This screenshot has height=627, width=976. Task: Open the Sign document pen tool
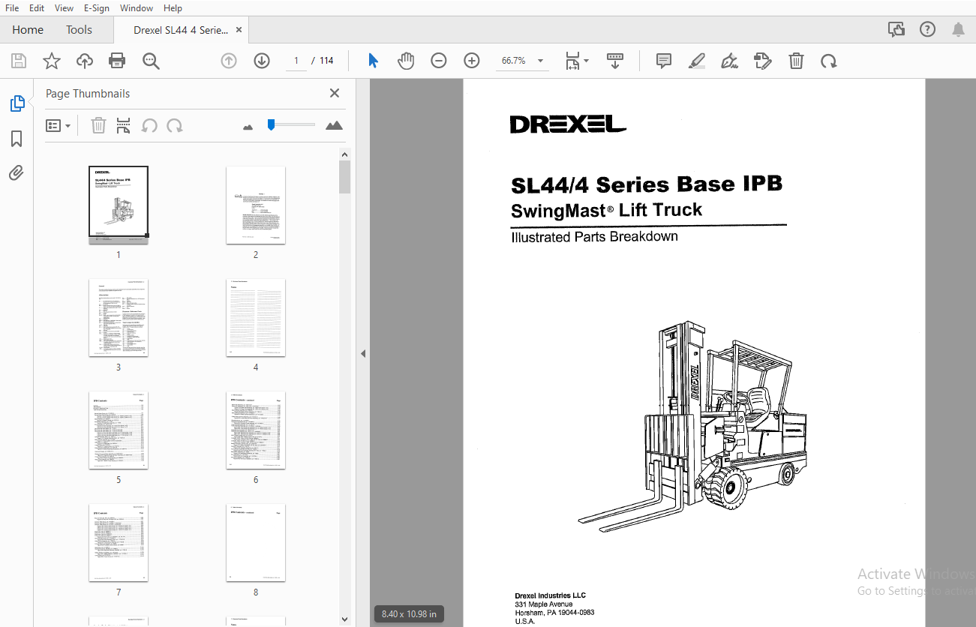tap(729, 61)
